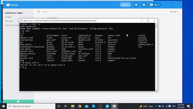
Task: Open the volume tray icon
Action: (163, 106)
